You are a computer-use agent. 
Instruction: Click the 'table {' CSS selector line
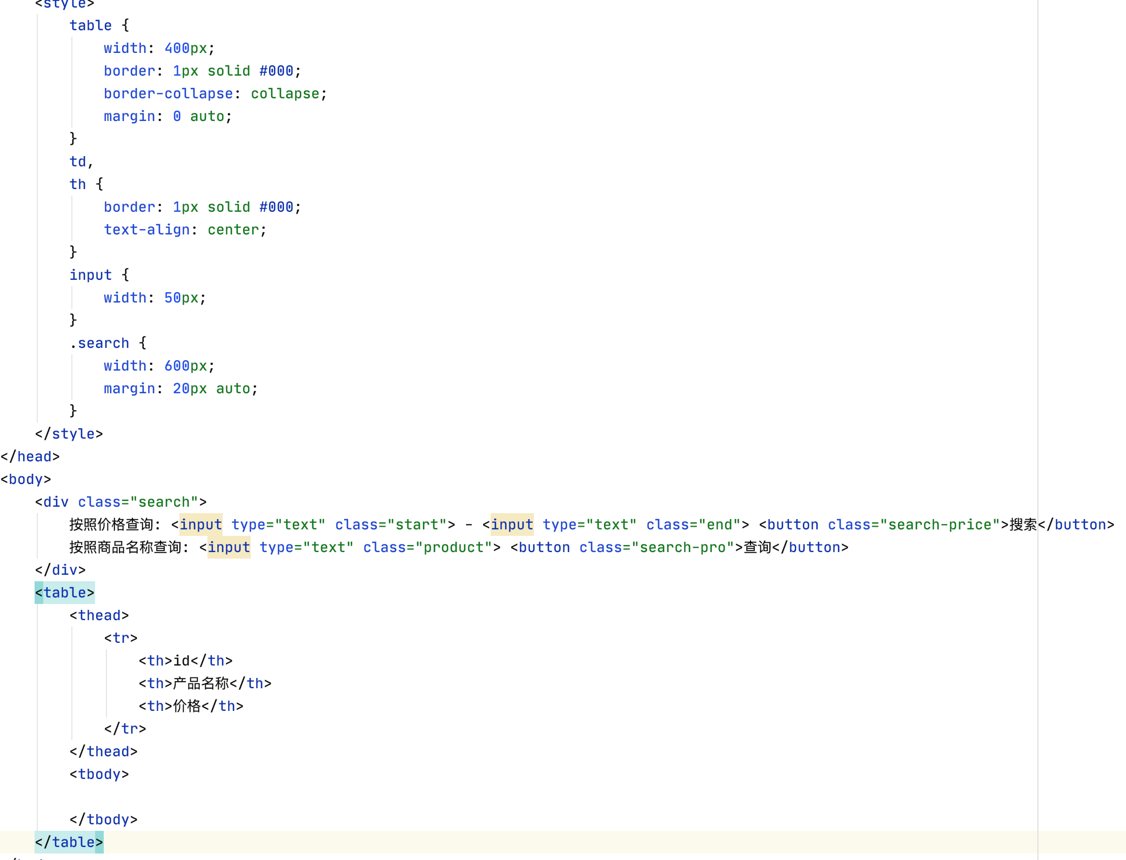(99, 25)
